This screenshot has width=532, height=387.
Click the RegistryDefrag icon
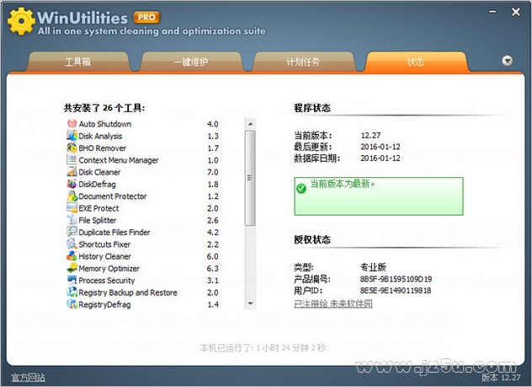(x=72, y=304)
